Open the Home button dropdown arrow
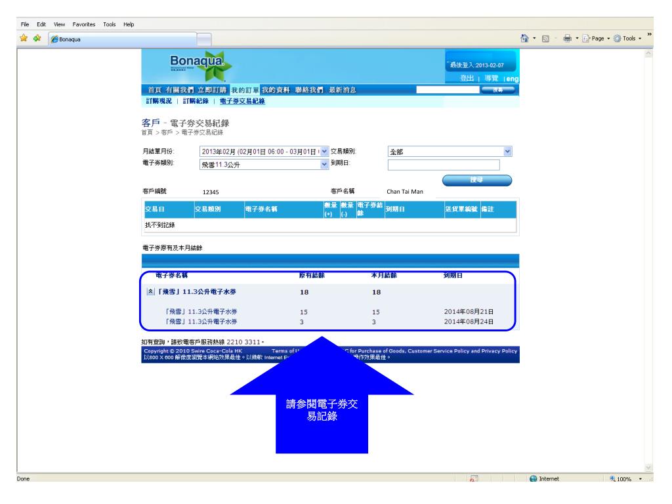The height and width of the screenshot is (504, 672). click(534, 38)
